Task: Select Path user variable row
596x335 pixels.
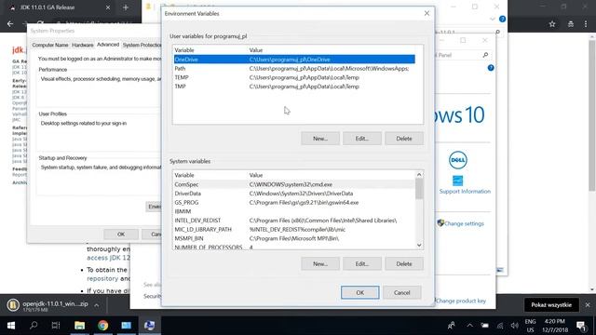Action: click(x=294, y=69)
